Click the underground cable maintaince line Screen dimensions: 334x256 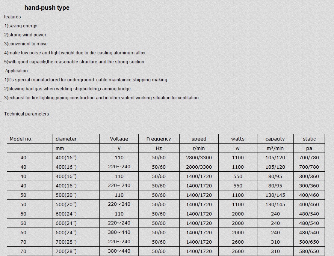(86, 80)
